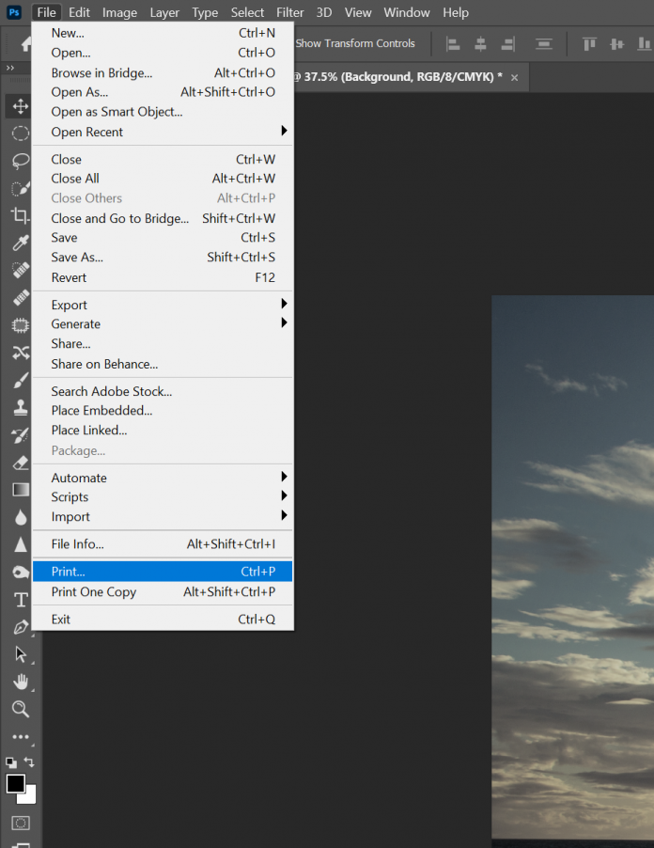The height and width of the screenshot is (848, 654).
Task: Select the Move tool
Action: click(x=20, y=106)
